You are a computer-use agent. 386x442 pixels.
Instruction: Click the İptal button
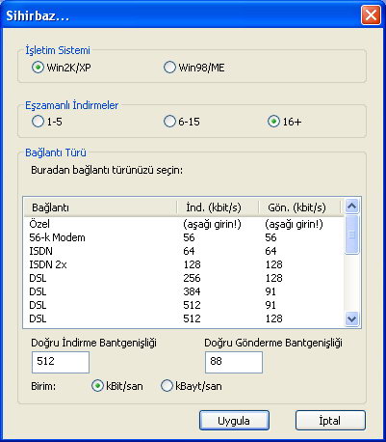coord(330,420)
